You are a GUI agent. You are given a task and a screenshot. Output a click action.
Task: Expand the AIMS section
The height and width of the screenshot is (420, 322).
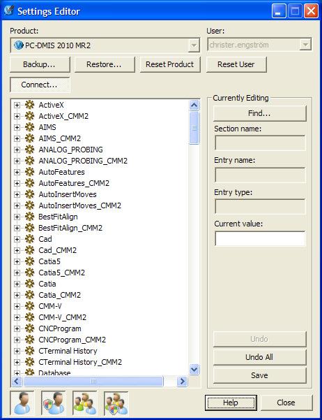(17, 127)
